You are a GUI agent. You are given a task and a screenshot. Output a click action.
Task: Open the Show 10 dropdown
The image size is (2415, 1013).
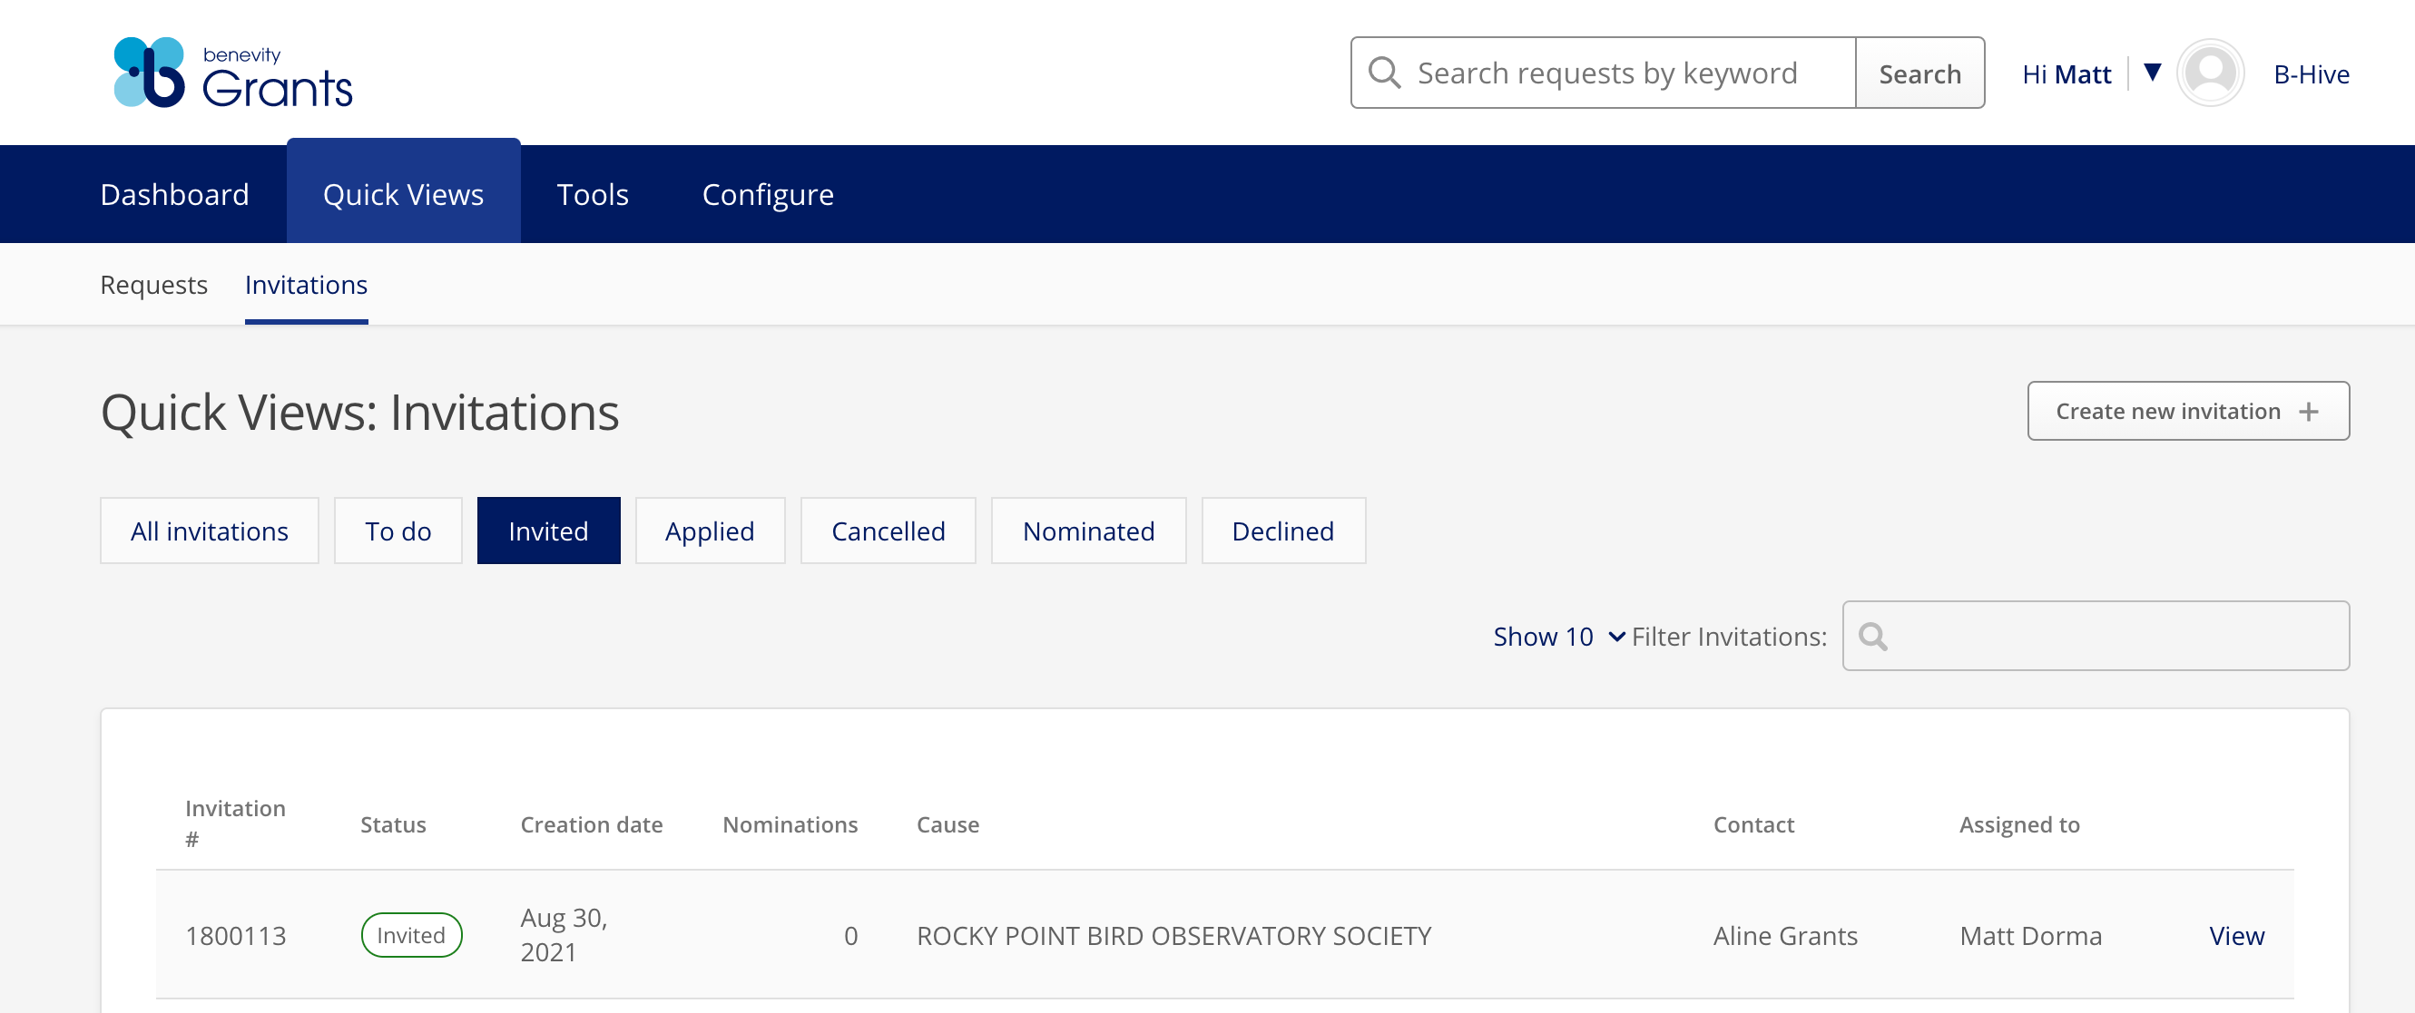1559,637
